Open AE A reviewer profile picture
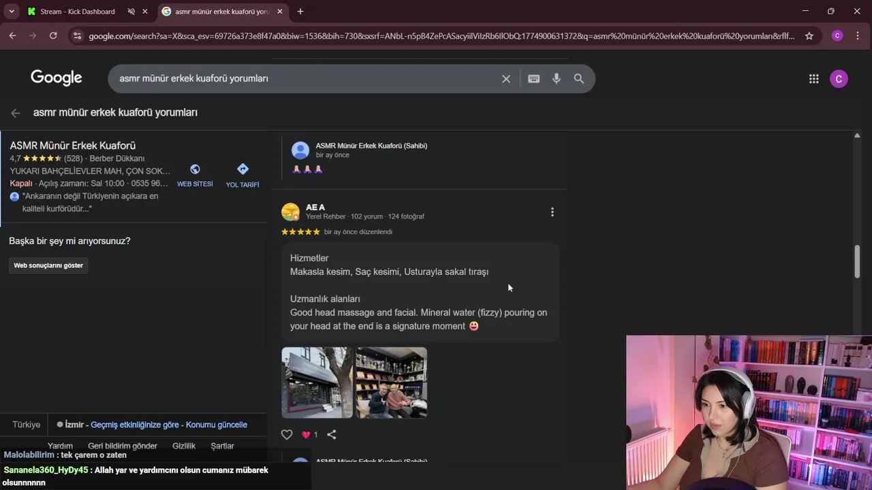This screenshot has height=490, width=872. 291,212
